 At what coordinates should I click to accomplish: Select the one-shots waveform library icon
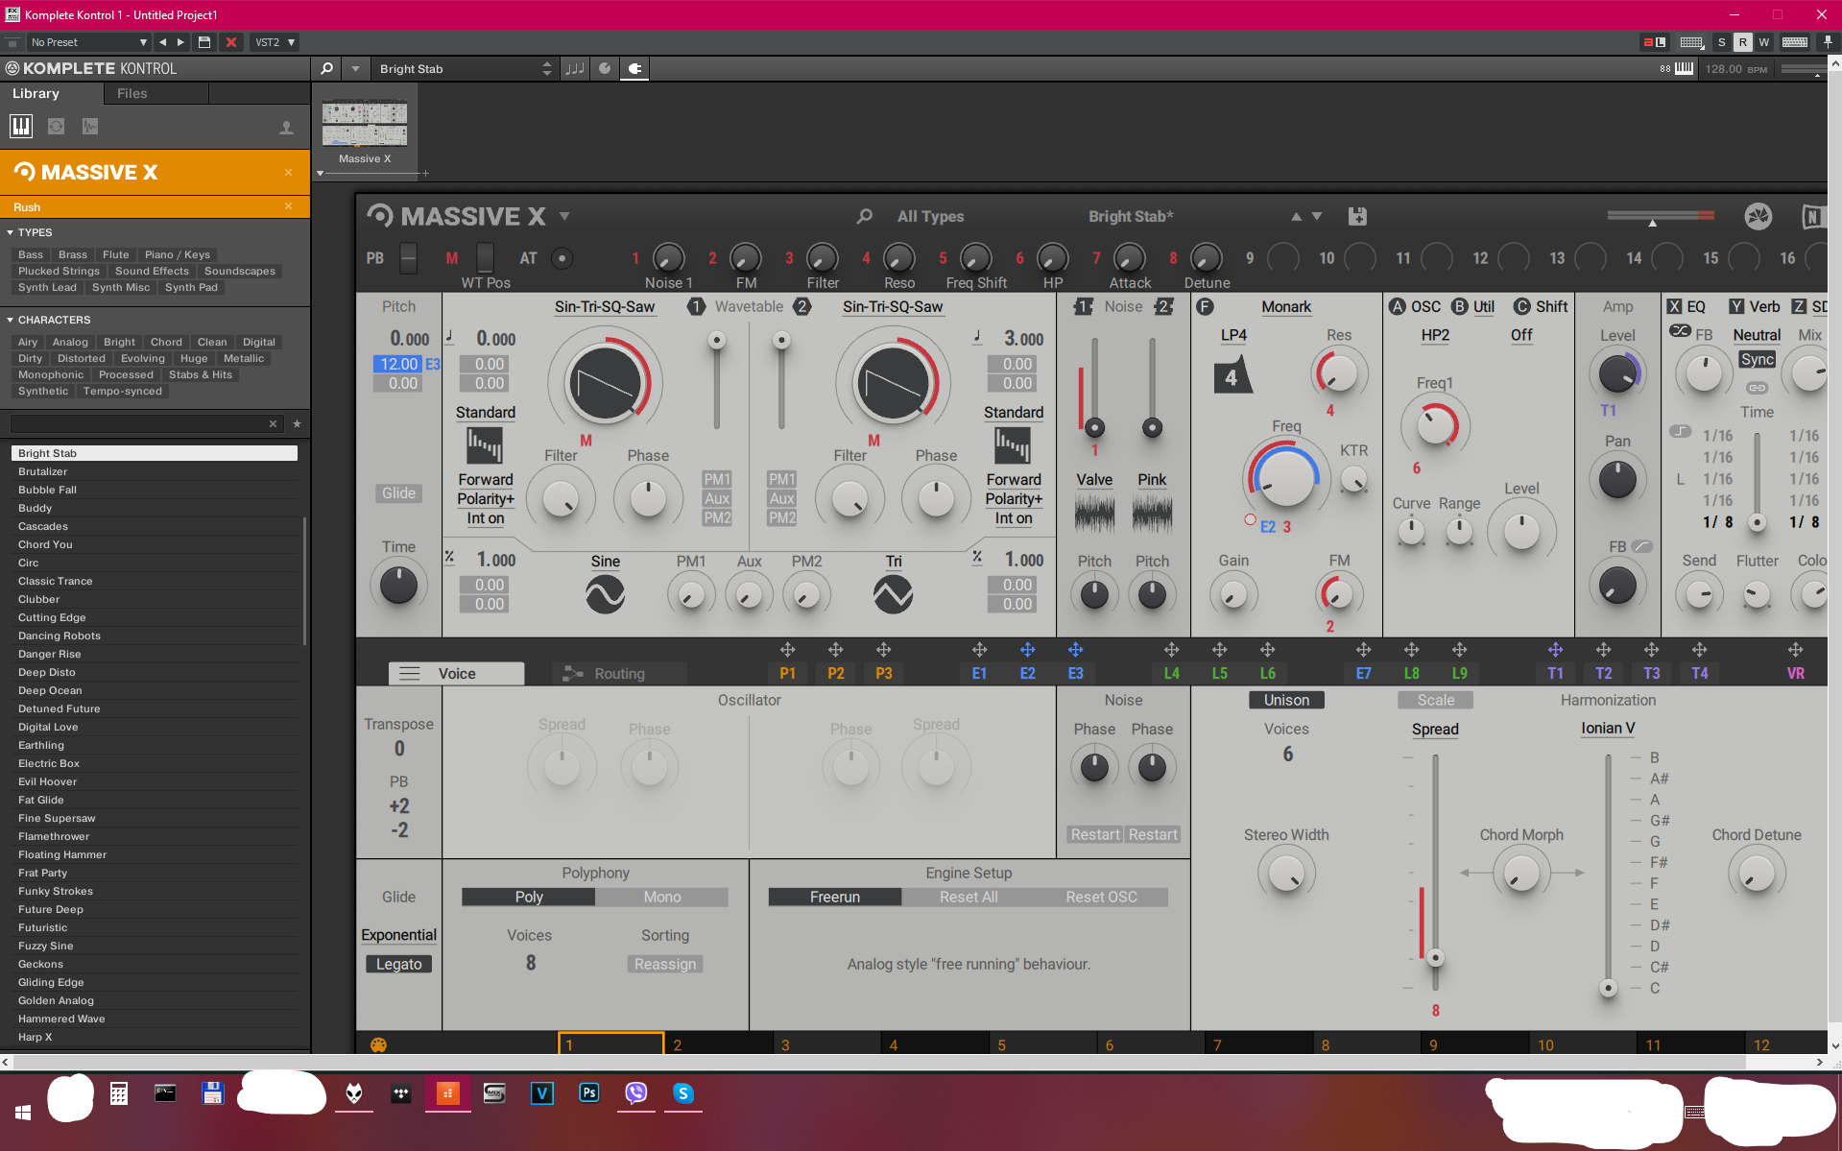coord(90,126)
